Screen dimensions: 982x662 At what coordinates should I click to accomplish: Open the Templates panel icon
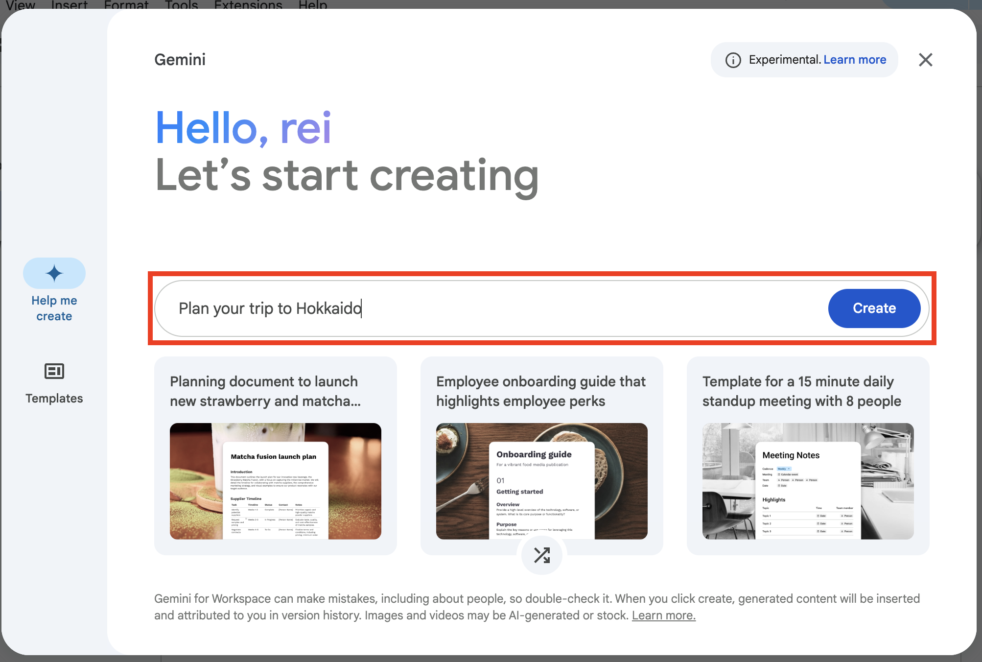[54, 372]
